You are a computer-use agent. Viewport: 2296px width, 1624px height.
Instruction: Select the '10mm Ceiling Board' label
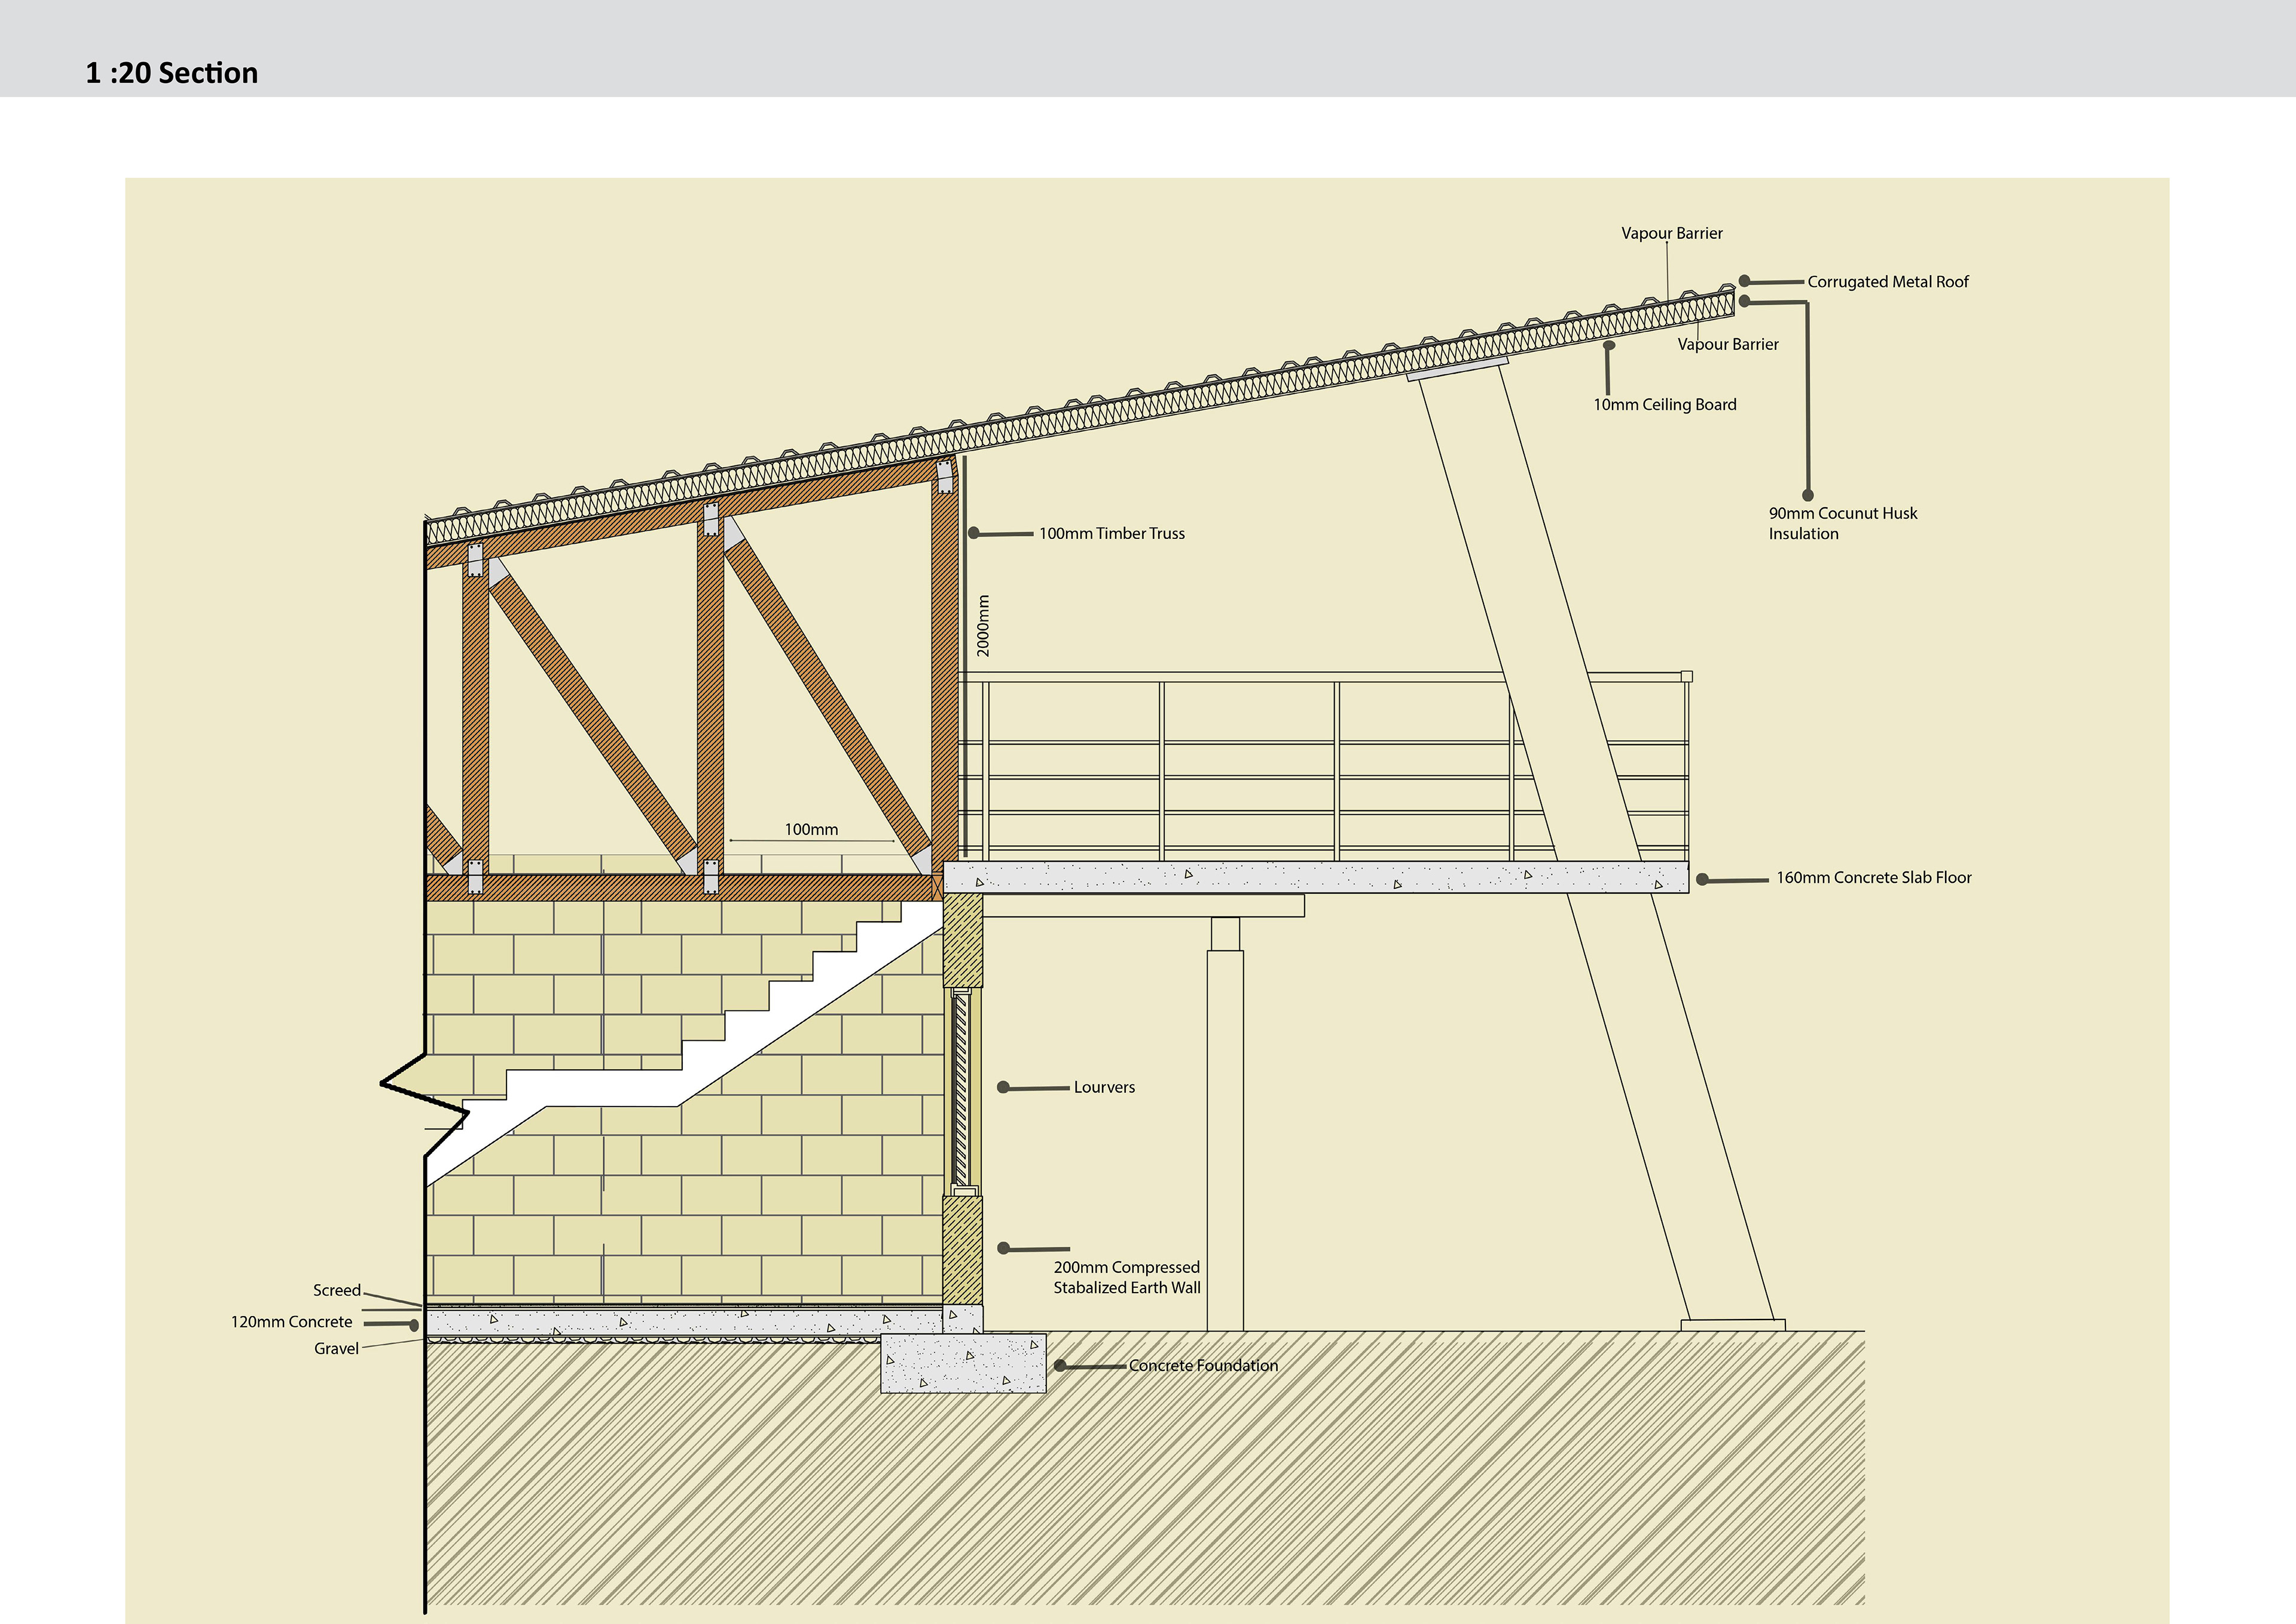click(x=1665, y=404)
